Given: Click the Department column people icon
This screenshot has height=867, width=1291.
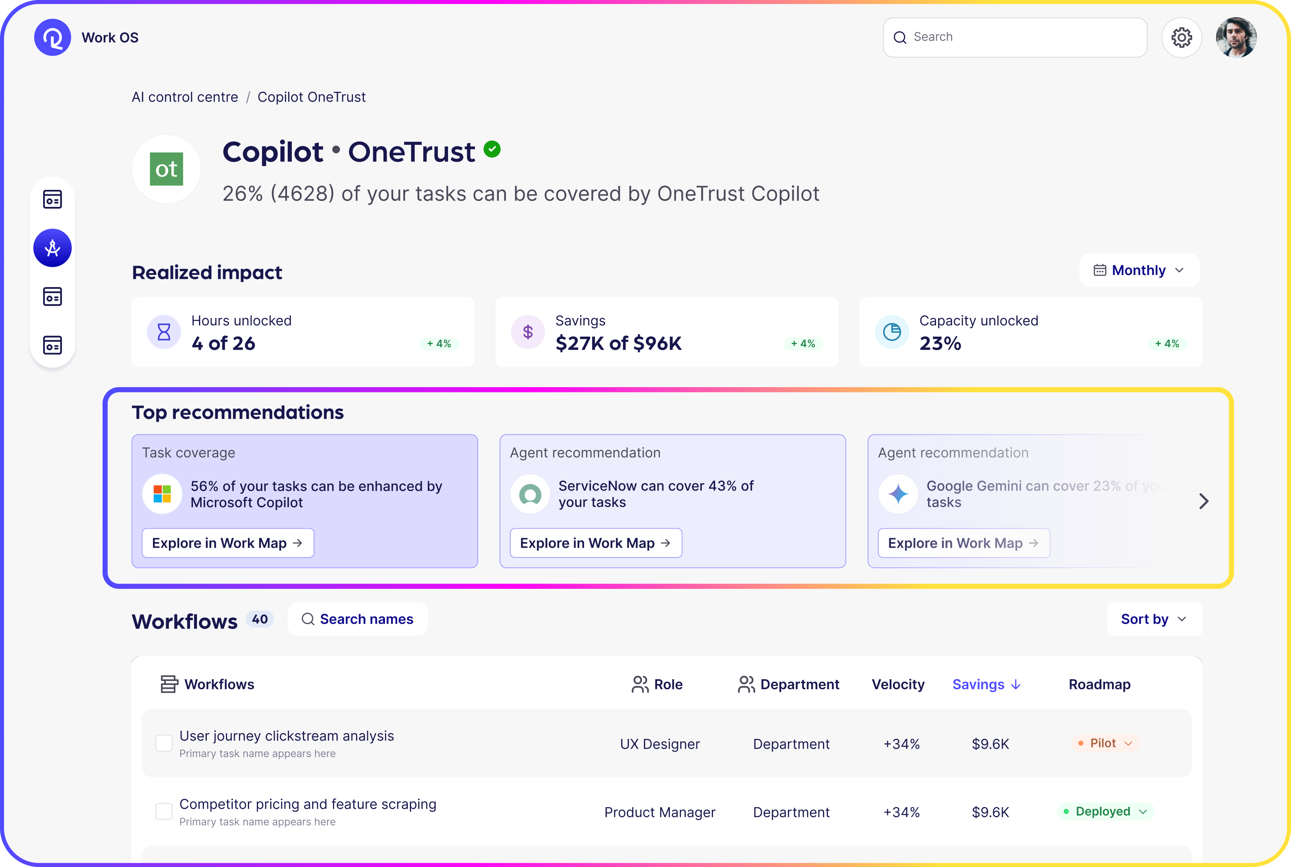Looking at the screenshot, I should pos(746,684).
